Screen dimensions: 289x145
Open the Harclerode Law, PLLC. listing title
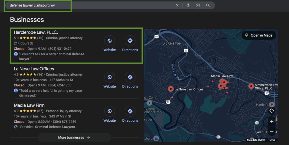tap(36, 32)
